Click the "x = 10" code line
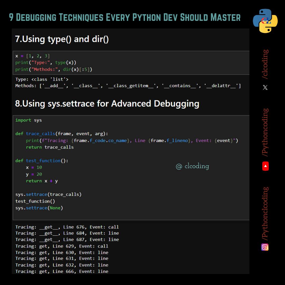 click(34, 167)
